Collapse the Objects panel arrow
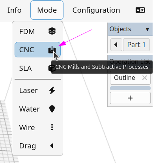The height and width of the screenshot is (163, 153). pyautogui.click(x=147, y=29)
